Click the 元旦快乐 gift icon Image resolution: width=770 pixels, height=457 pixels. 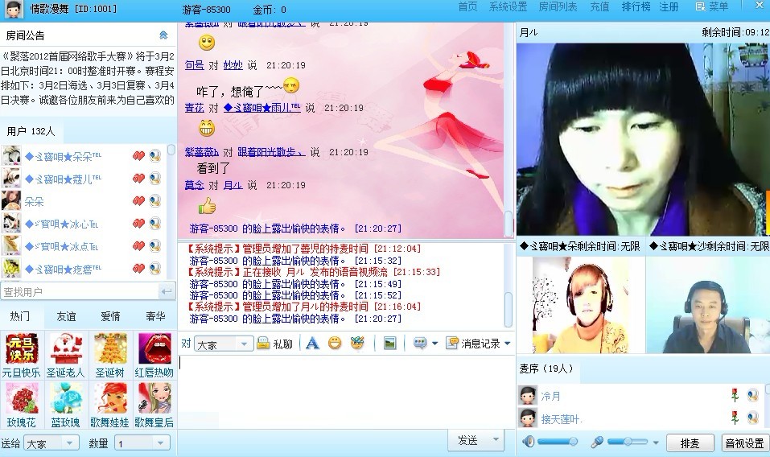tap(22, 348)
